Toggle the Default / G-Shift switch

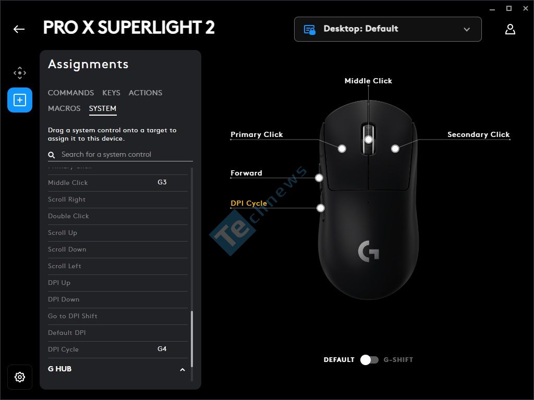[x=370, y=360]
